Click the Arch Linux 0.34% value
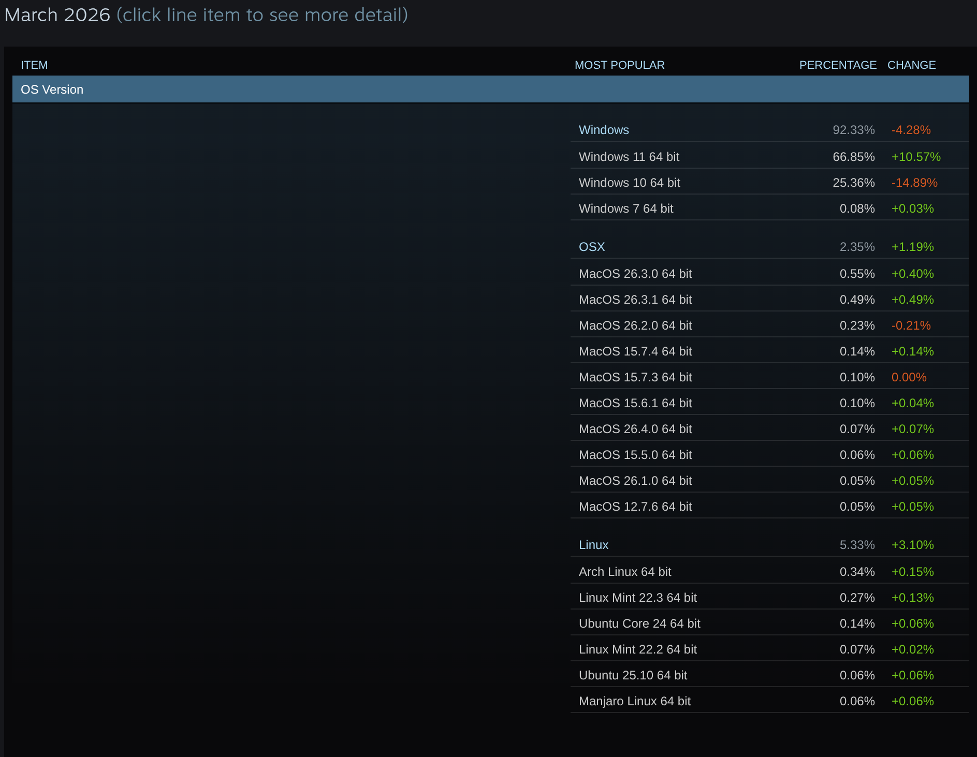 [x=857, y=572]
